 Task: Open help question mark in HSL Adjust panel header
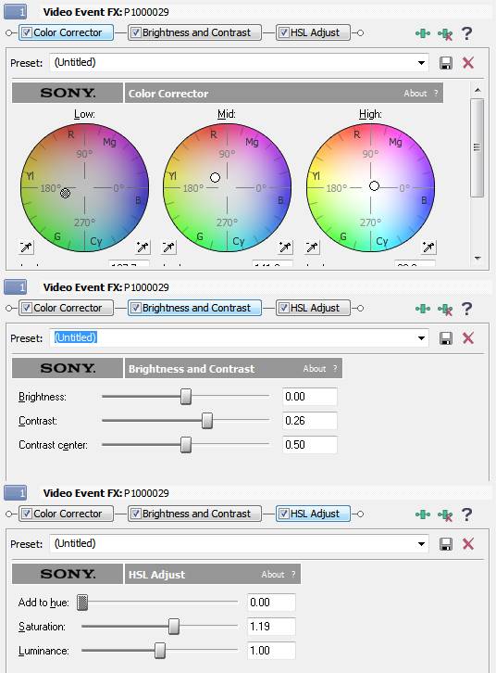[x=467, y=514]
